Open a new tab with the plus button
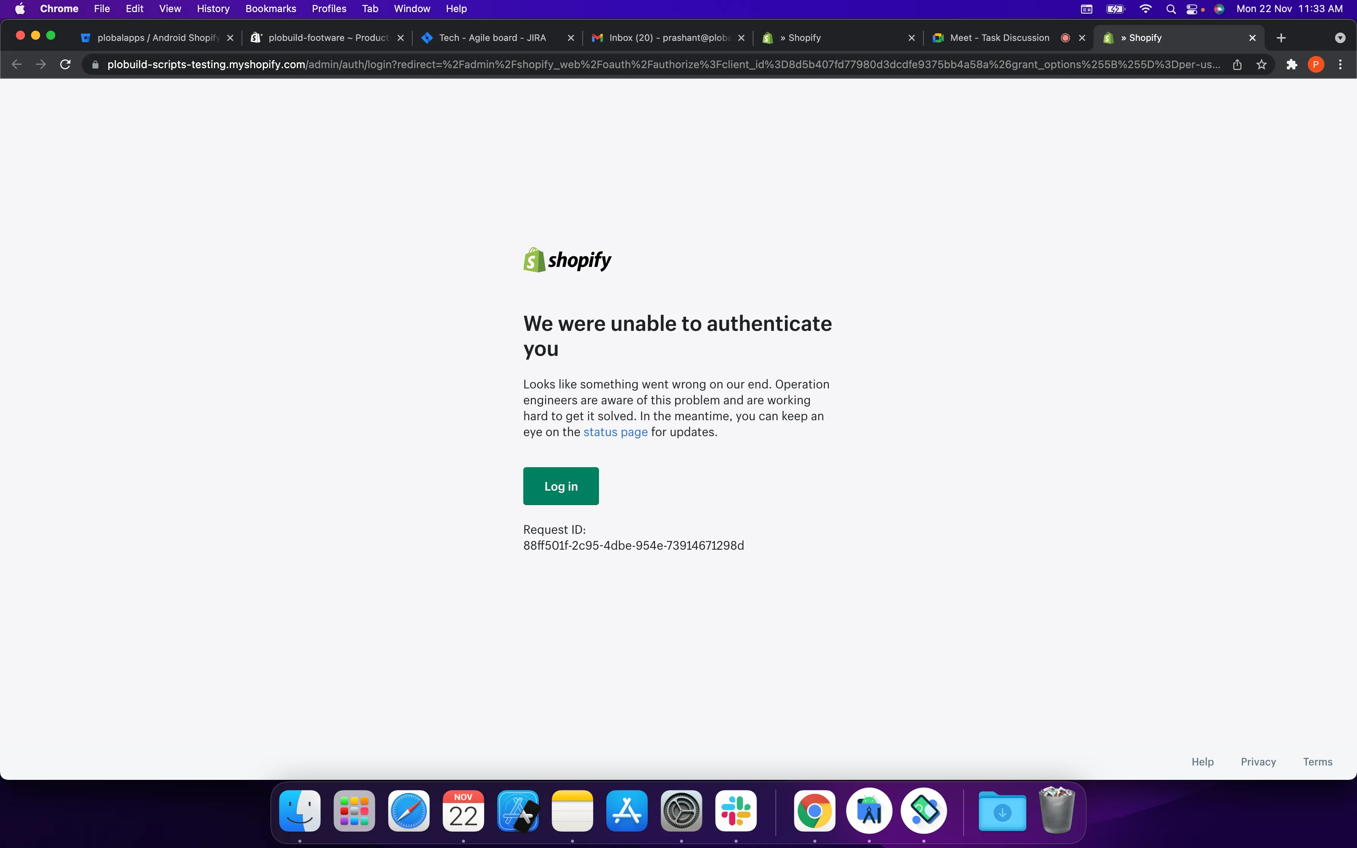This screenshot has width=1357, height=848. pyautogui.click(x=1281, y=37)
